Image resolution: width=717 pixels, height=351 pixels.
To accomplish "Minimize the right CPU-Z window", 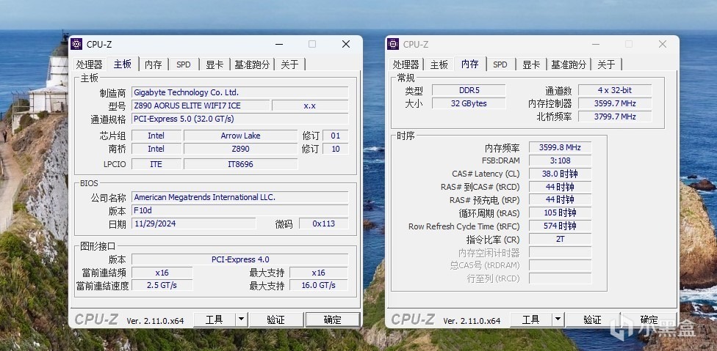I will coord(595,44).
